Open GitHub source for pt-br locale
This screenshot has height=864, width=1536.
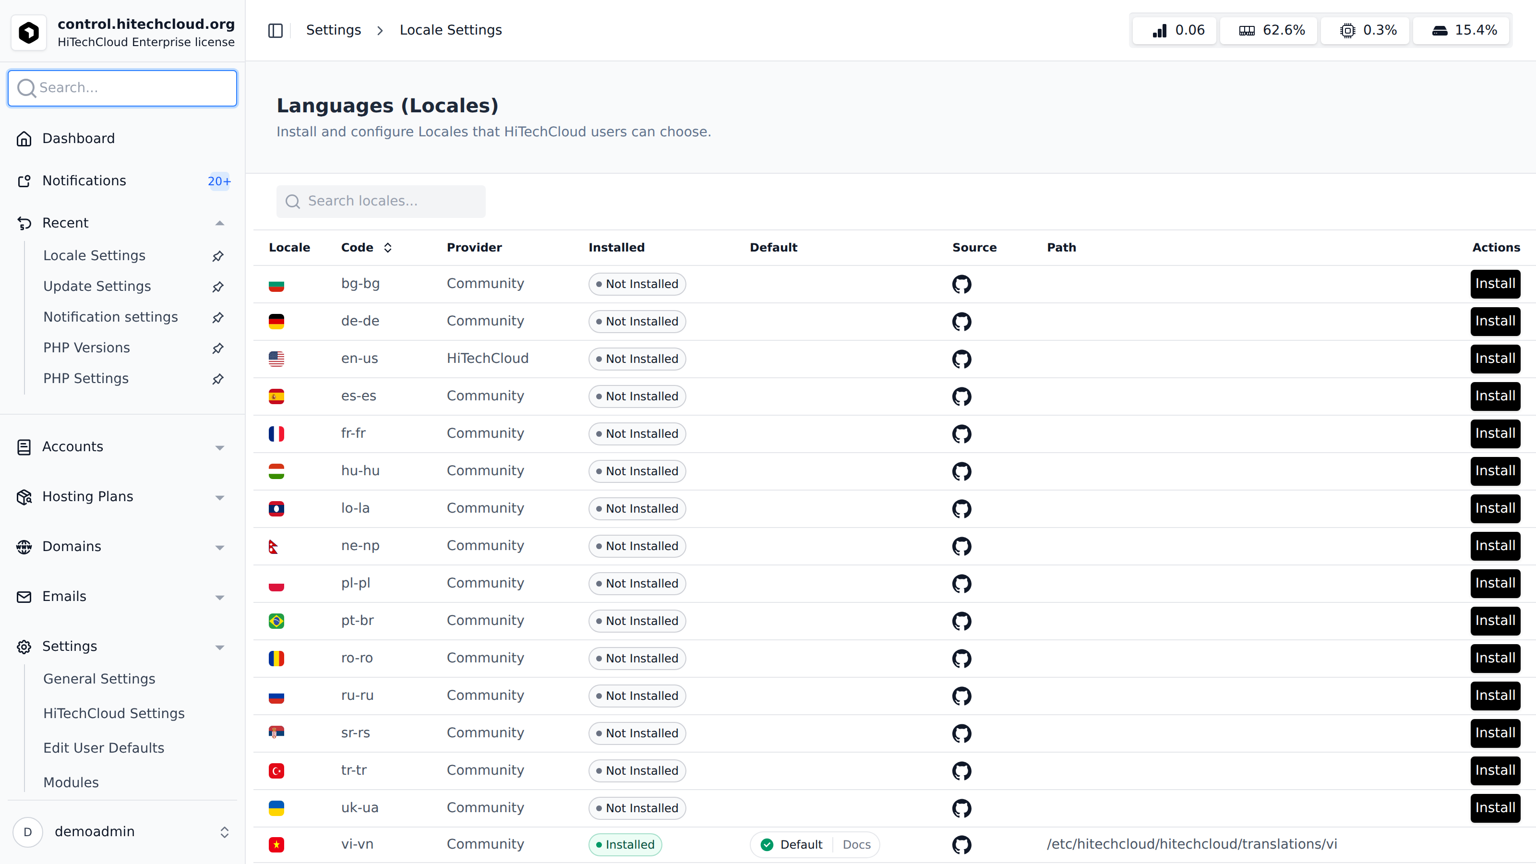[x=961, y=621]
